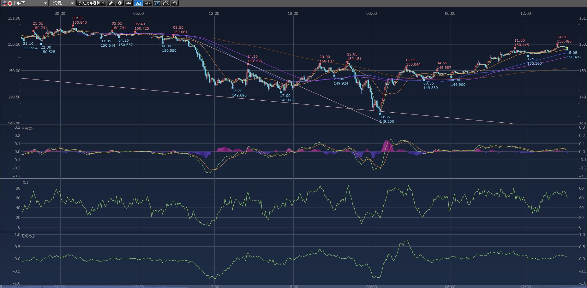The height and width of the screenshot is (288, 587).
Task: Click the zoom out magnifier icon
Action: pos(166,3)
